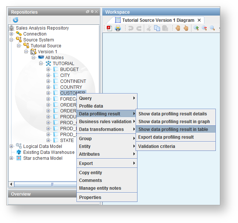
Task: Choose Manage entity notes
Action: coord(107,188)
